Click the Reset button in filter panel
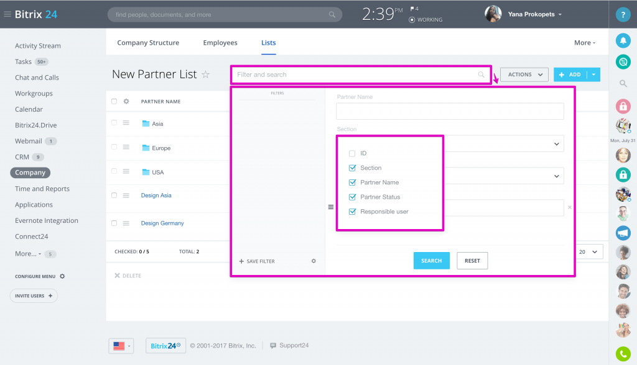The height and width of the screenshot is (365, 637). point(472,261)
